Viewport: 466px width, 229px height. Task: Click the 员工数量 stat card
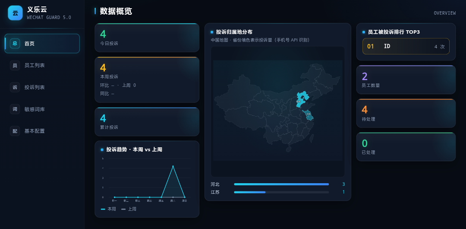[406, 80]
